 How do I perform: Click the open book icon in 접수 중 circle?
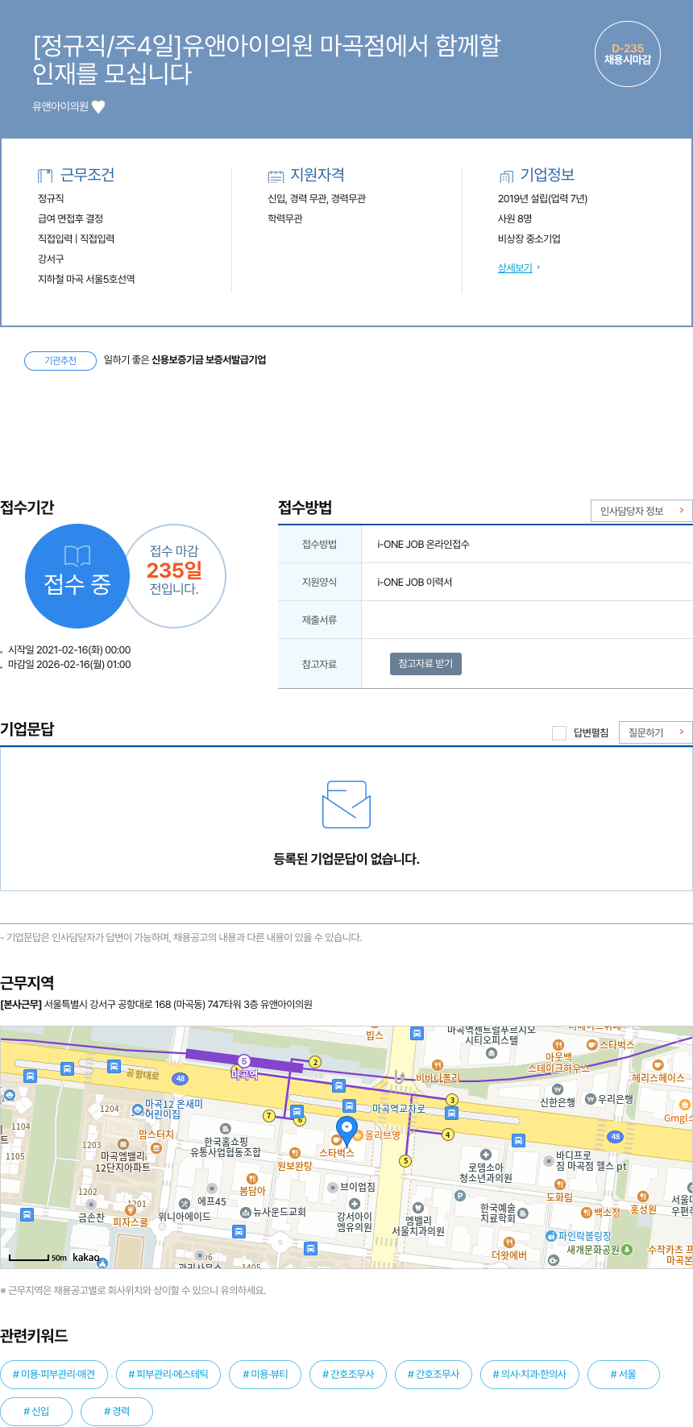[x=77, y=555]
